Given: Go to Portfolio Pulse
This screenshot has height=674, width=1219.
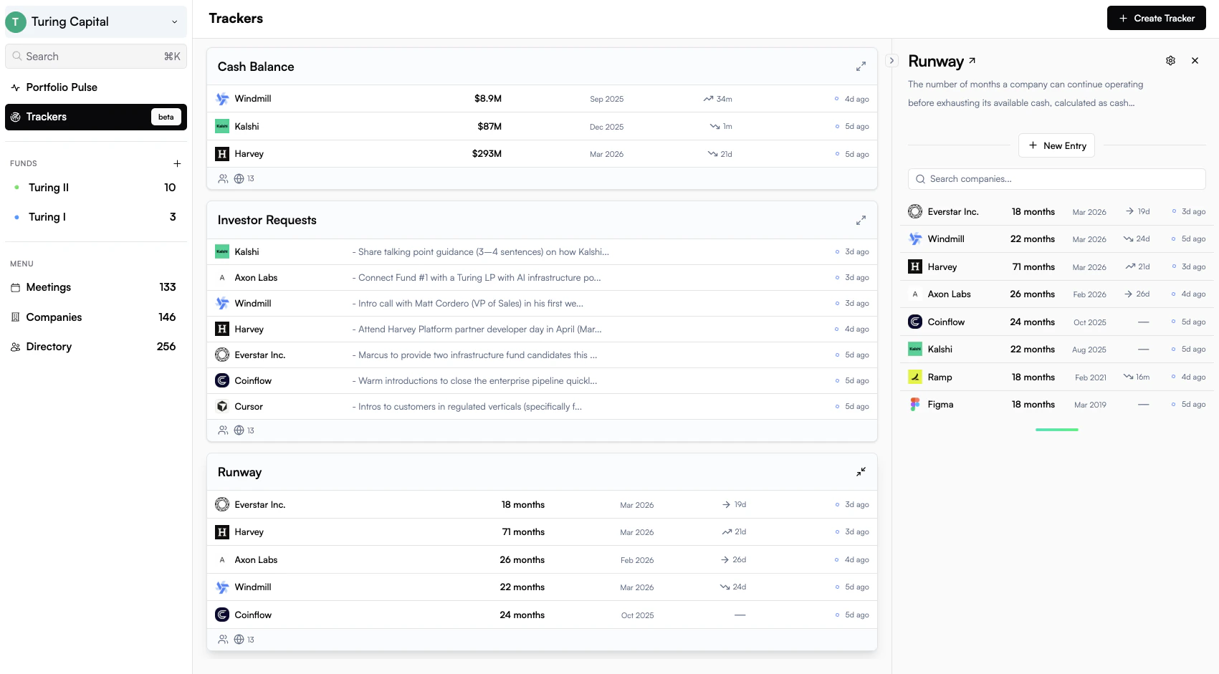Looking at the screenshot, I should click(96, 87).
